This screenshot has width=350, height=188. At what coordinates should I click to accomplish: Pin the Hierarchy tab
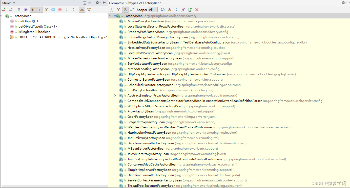(x=183, y=10)
